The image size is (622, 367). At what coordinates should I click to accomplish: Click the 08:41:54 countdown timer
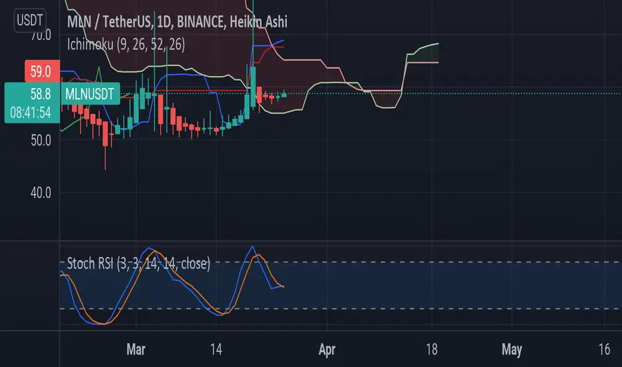point(31,113)
